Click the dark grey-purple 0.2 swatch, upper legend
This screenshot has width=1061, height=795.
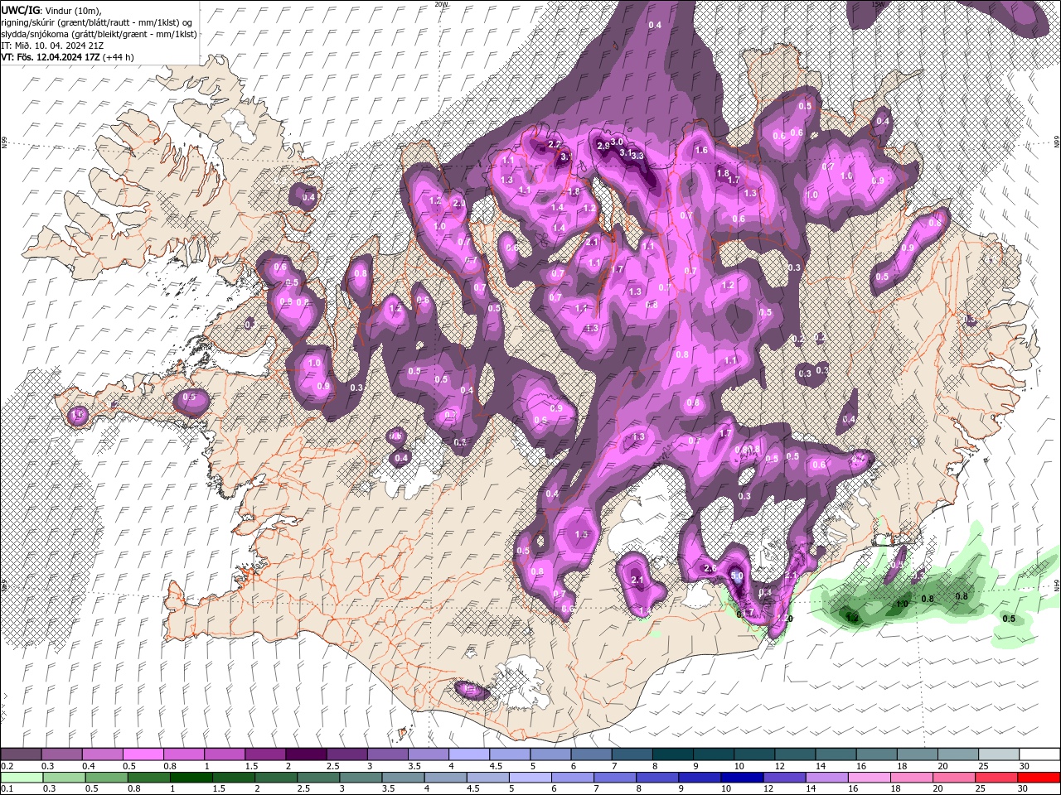point(21,754)
